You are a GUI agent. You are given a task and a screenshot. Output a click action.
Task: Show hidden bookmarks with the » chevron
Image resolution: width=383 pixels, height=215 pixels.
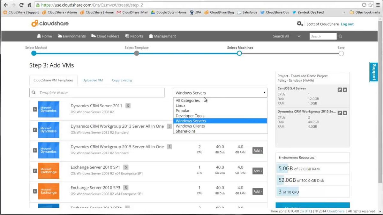tap(344, 12)
